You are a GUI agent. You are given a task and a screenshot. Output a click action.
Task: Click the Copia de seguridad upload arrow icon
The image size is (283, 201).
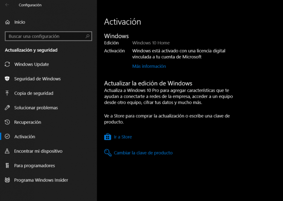(7, 93)
